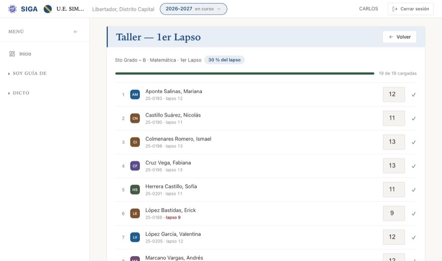
Task: Click the Volver button
Action: click(400, 37)
